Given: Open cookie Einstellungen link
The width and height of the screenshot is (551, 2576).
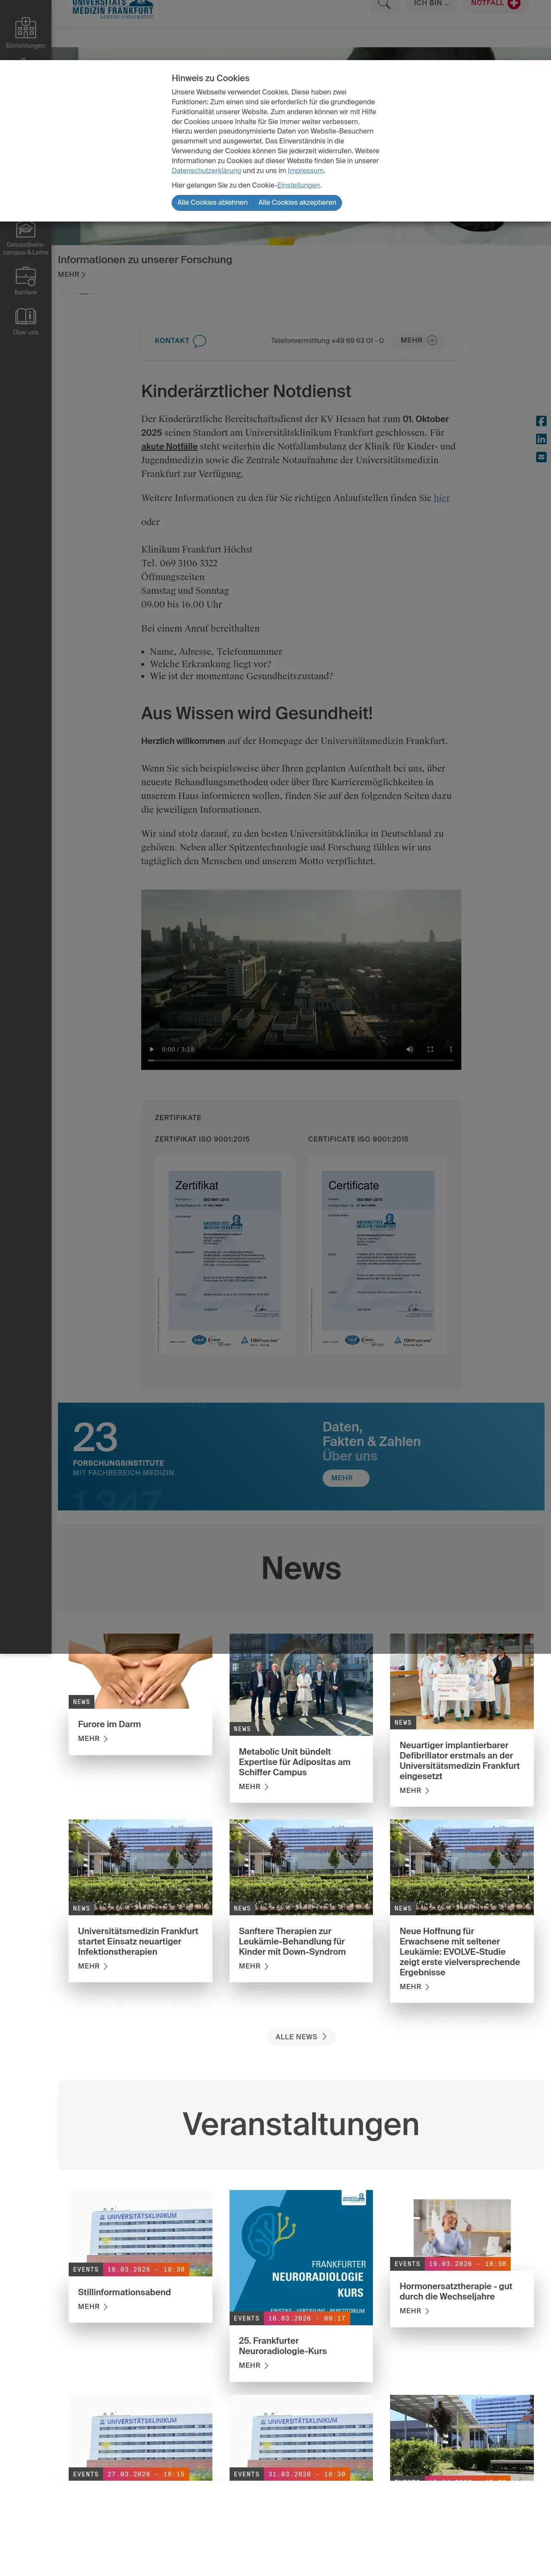Looking at the screenshot, I should click(298, 185).
